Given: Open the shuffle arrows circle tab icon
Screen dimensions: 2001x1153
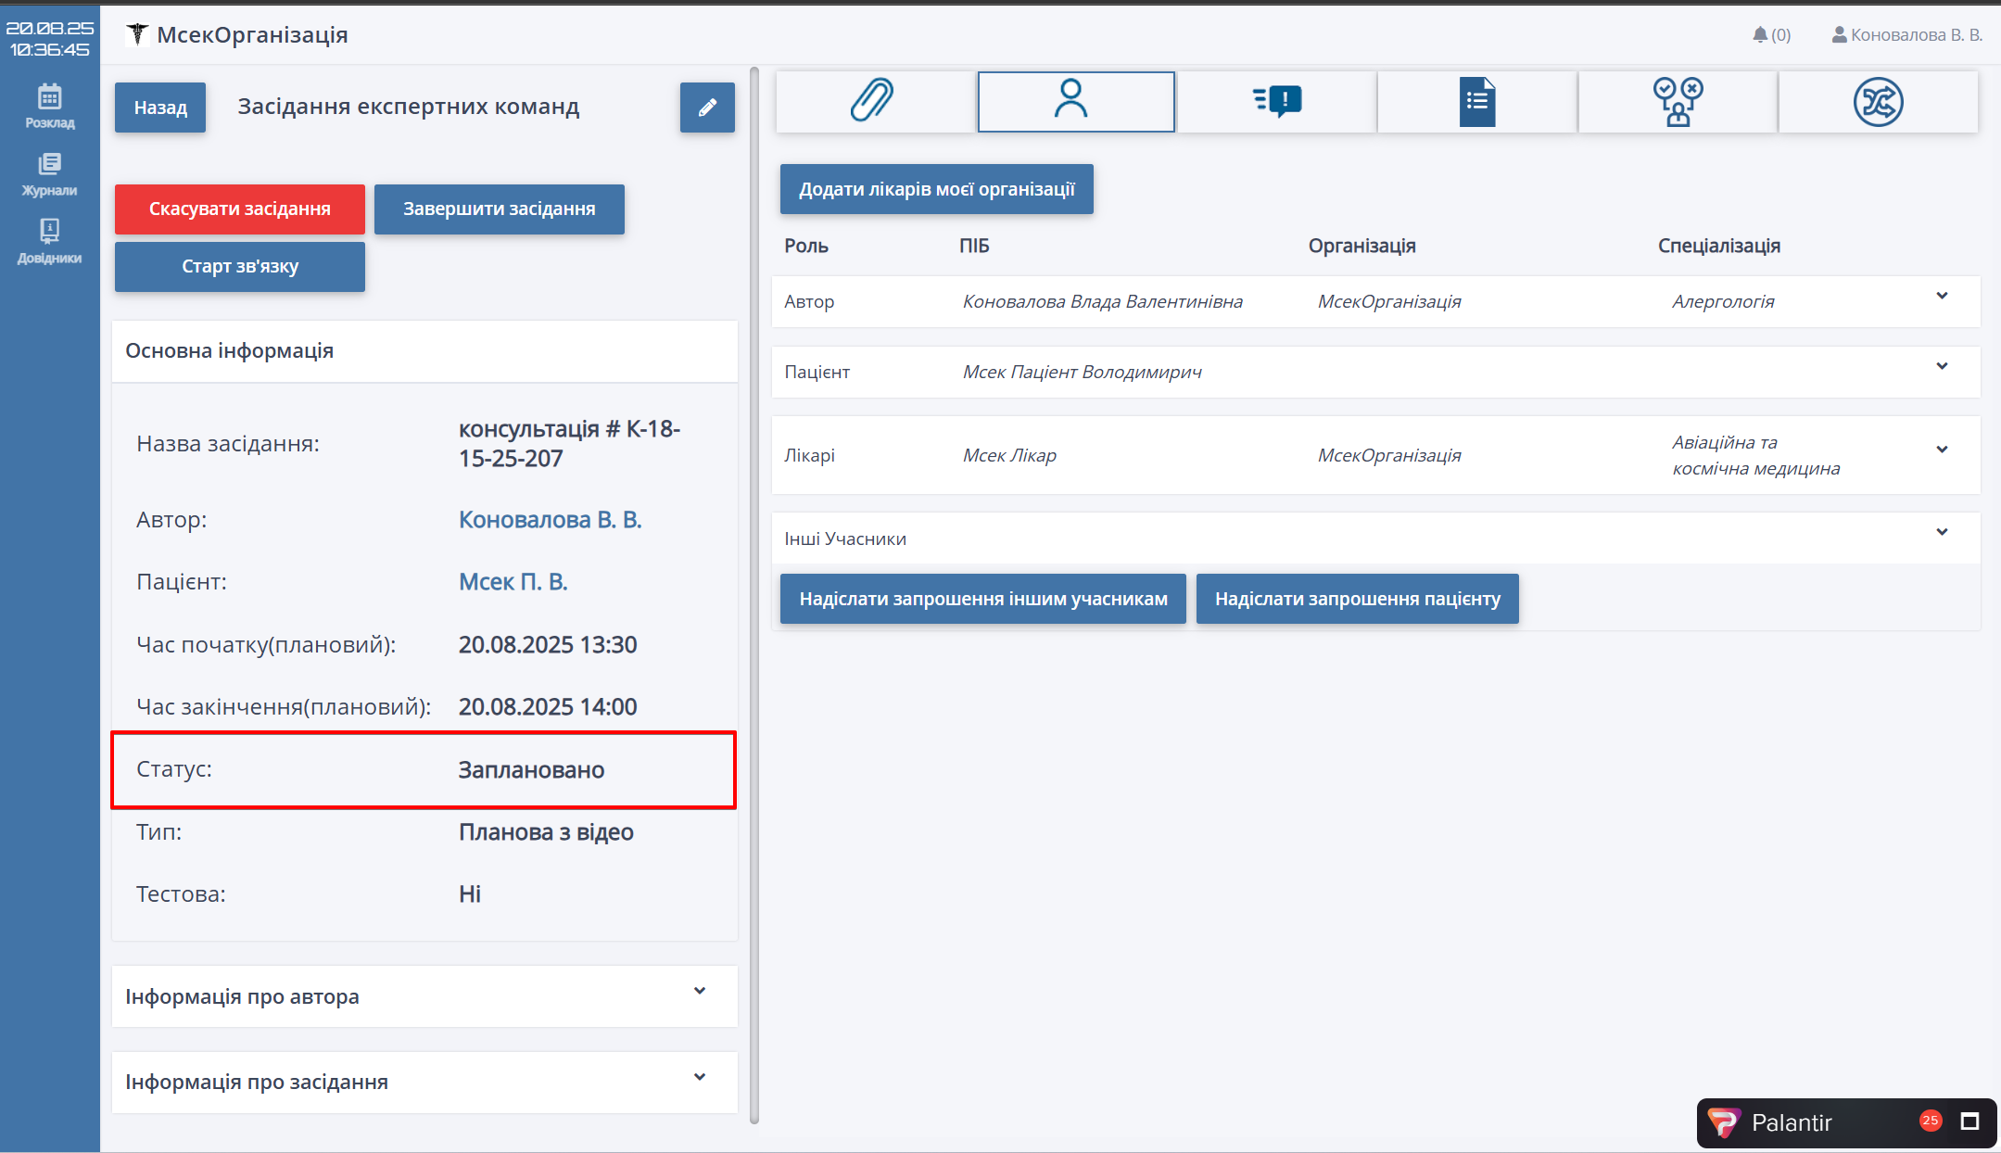Looking at the screenshot, I should (x=1878, y=101).
